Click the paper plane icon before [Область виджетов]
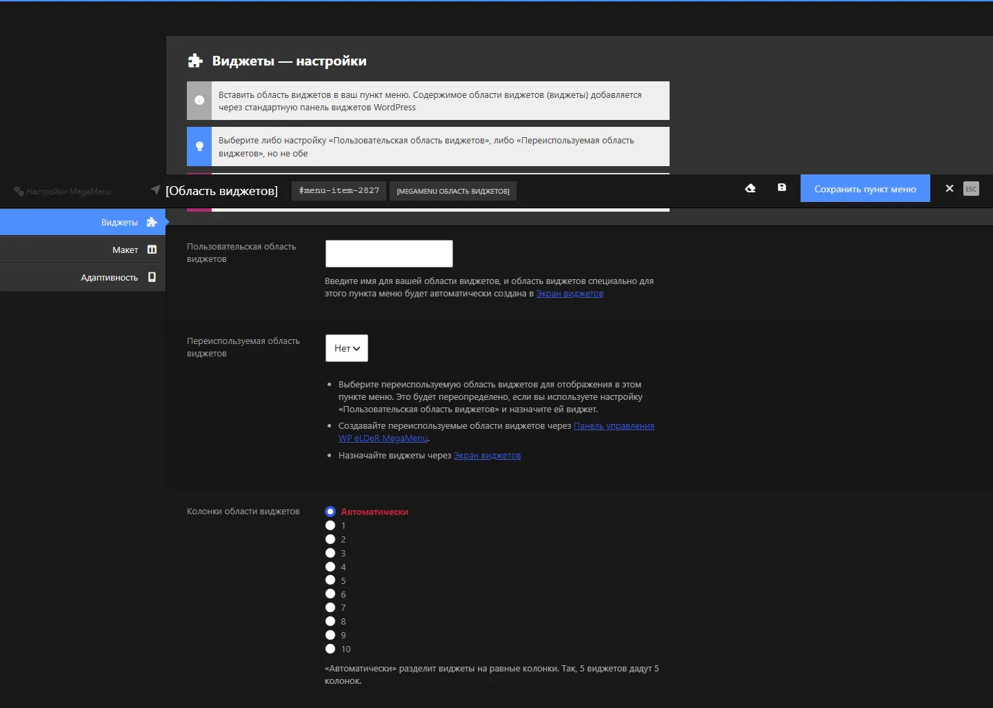Screen dimensions: 993x708 click(155, 190)
